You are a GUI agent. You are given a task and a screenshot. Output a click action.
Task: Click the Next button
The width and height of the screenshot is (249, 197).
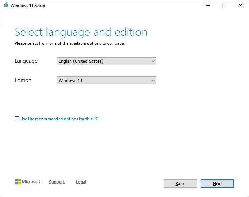217,184
